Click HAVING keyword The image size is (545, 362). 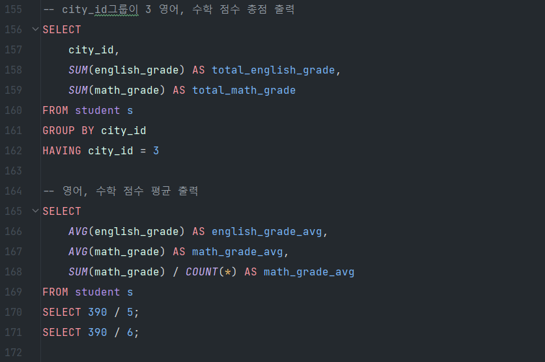(62, 151)
